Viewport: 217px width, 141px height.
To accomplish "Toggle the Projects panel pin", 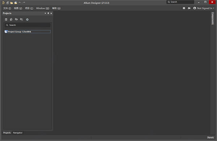I will [x=48, y=13].
